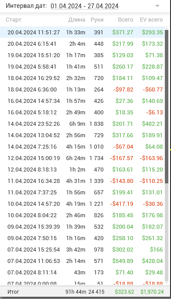This screenshot has width=171, height=299.
Task: Sort by Всего column header
Action: (x=125, y=20)
